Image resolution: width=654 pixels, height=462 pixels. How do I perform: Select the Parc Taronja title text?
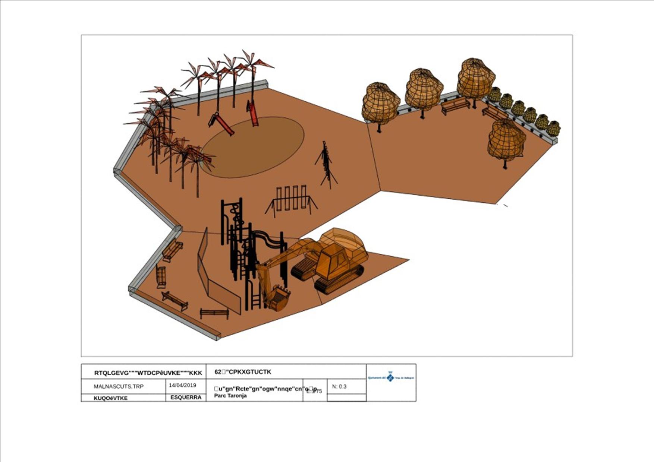tap(230, 396)
